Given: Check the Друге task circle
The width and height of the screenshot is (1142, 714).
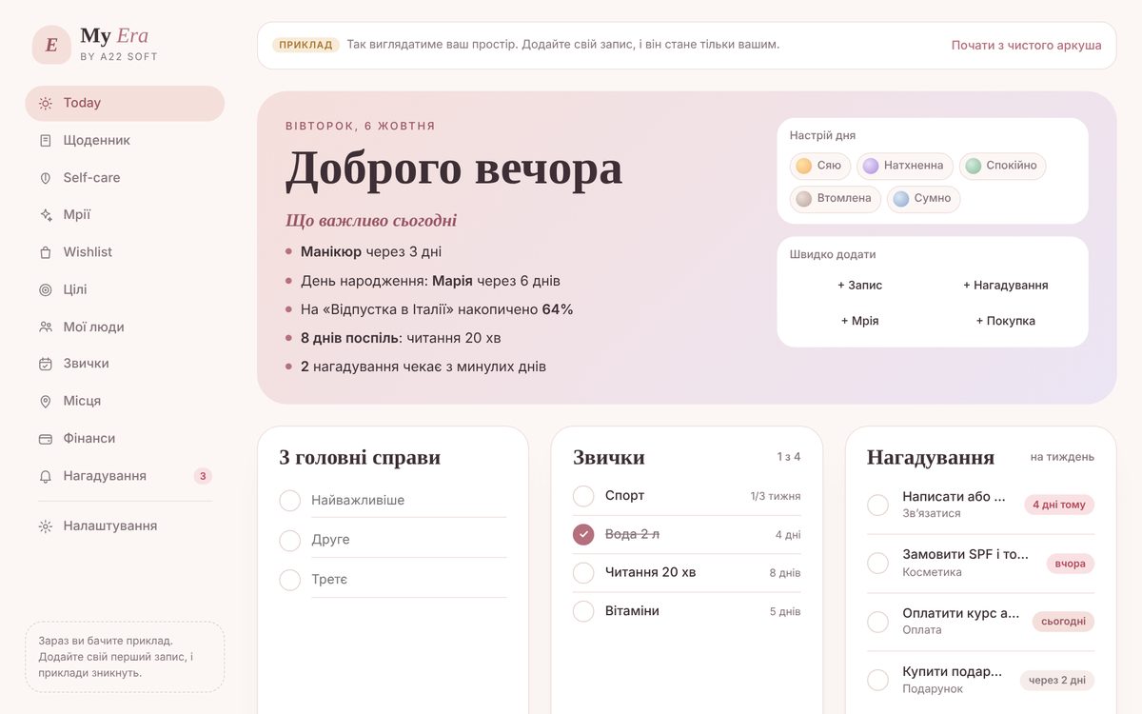Looking at the screenshot, I should [290, 541].
